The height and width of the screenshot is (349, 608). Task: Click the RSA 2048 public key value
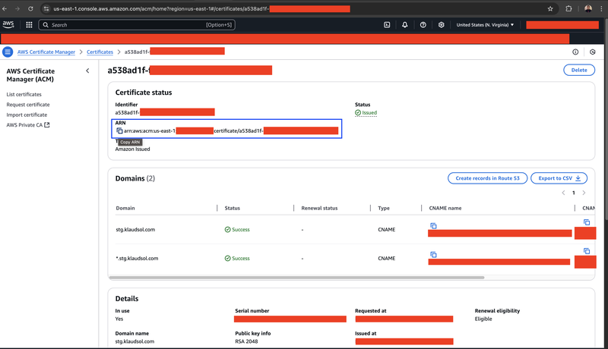coord(246,341)
